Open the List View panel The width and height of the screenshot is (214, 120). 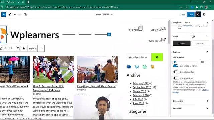(x=26, y=14)
